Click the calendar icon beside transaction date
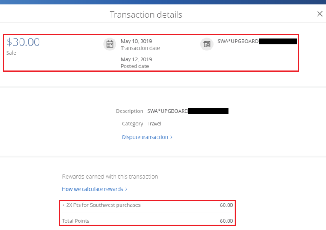Screen dimensions: 326x230 110,44
